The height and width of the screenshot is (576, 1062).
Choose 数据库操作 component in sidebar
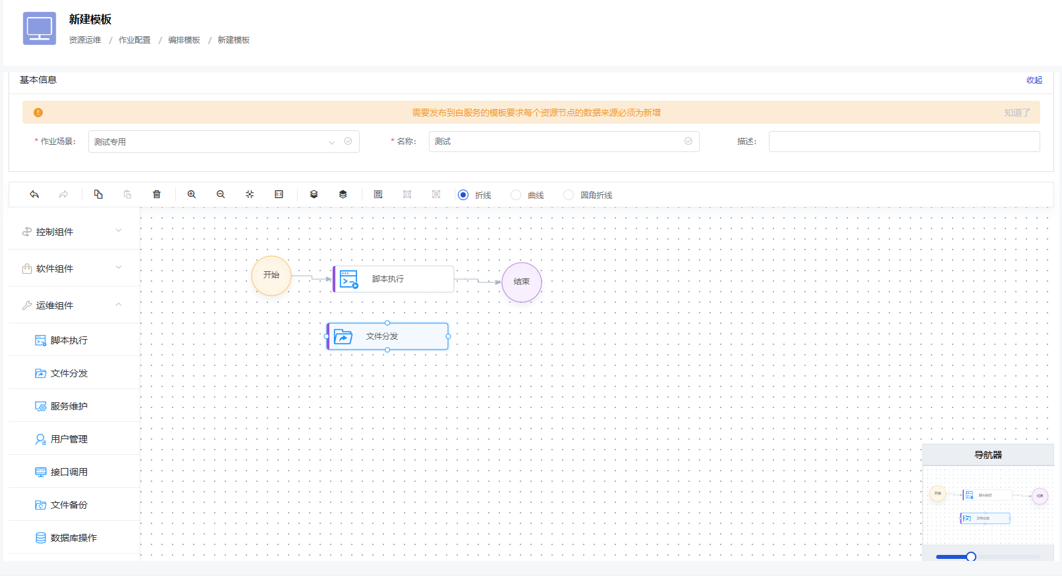coord(74,538)
